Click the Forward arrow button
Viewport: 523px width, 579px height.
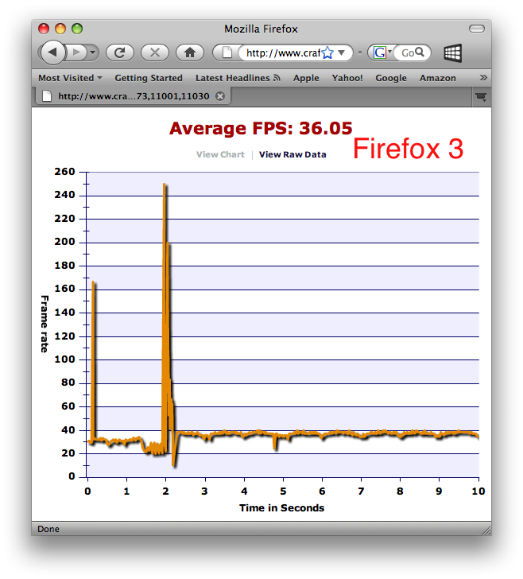(76, 52)
